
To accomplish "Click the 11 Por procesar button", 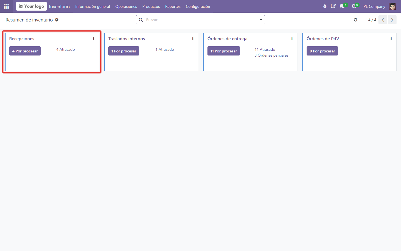I will (224, 51).
